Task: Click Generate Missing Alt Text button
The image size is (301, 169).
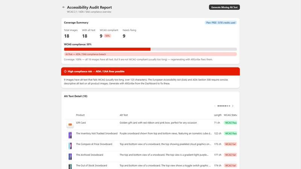Action: tap(224, 7)
